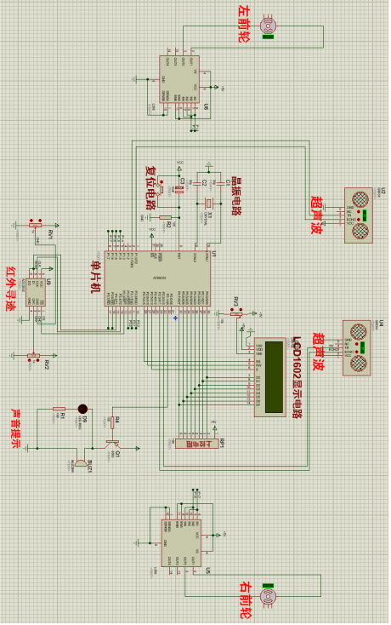Select the BUZ1 buzzer component

82,462
